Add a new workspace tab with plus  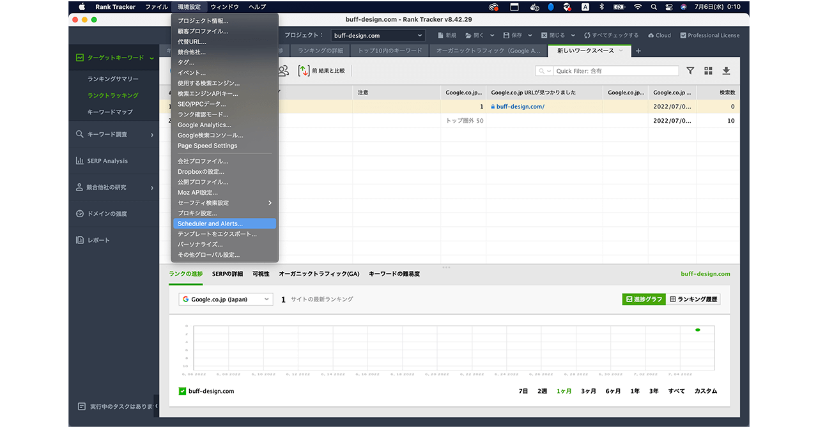point(638,51)
